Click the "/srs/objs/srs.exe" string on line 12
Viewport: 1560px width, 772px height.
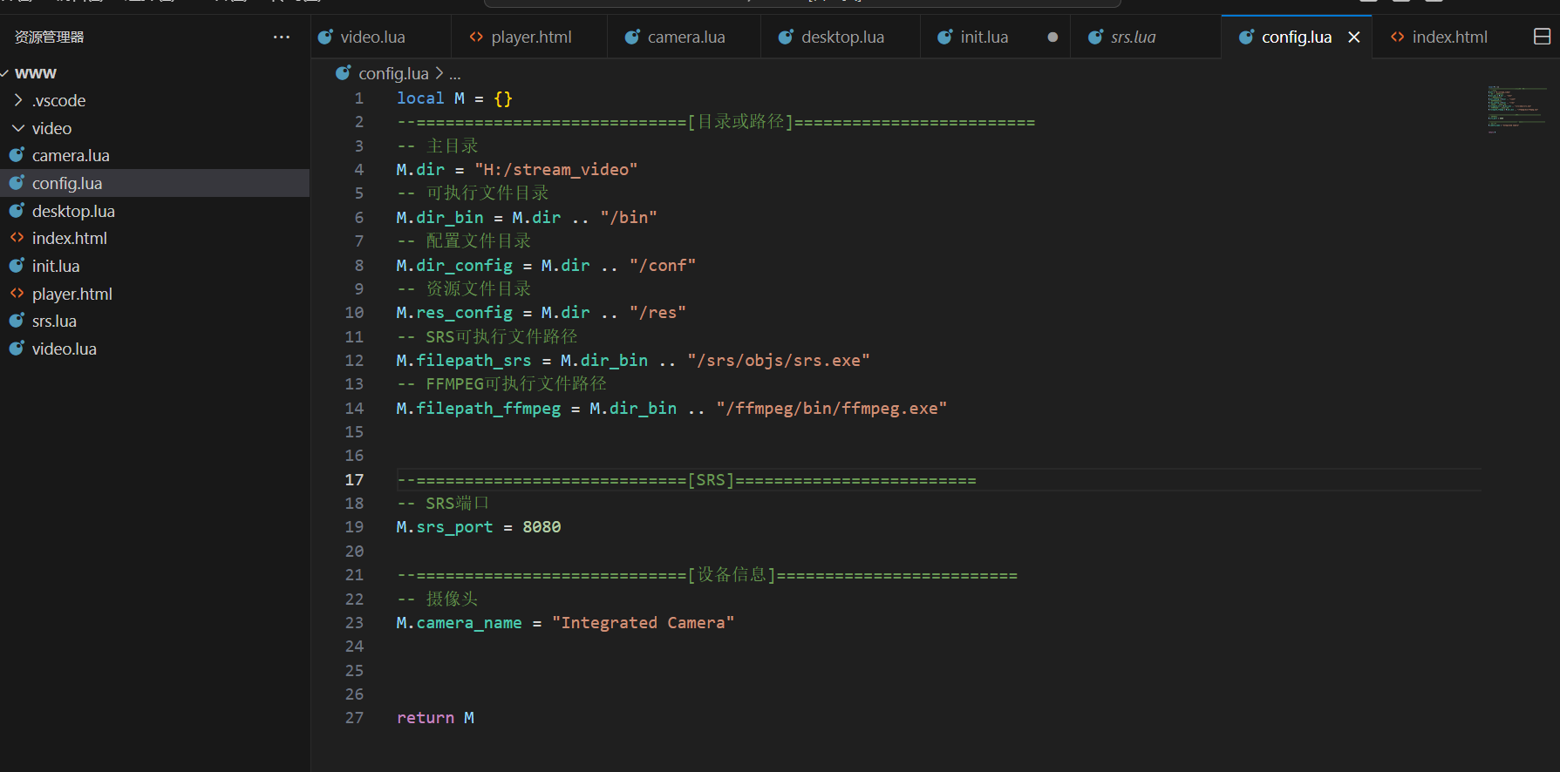[779, 360]
